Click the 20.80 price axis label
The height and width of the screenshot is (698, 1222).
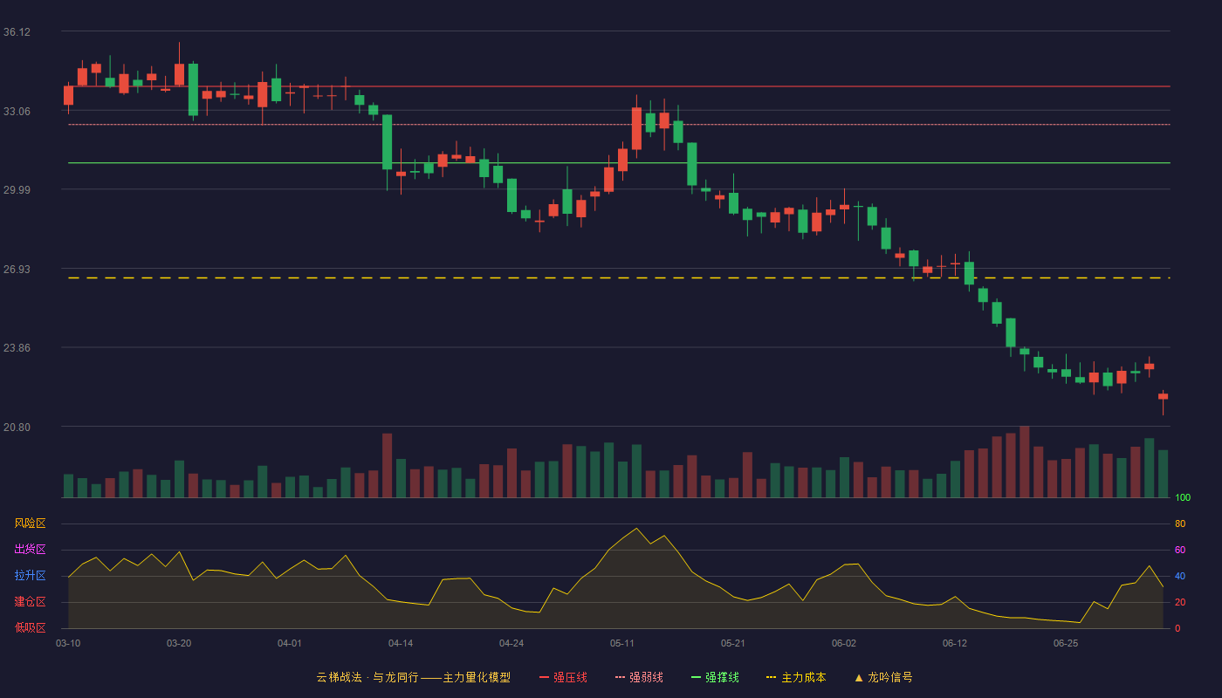(17, 428)
